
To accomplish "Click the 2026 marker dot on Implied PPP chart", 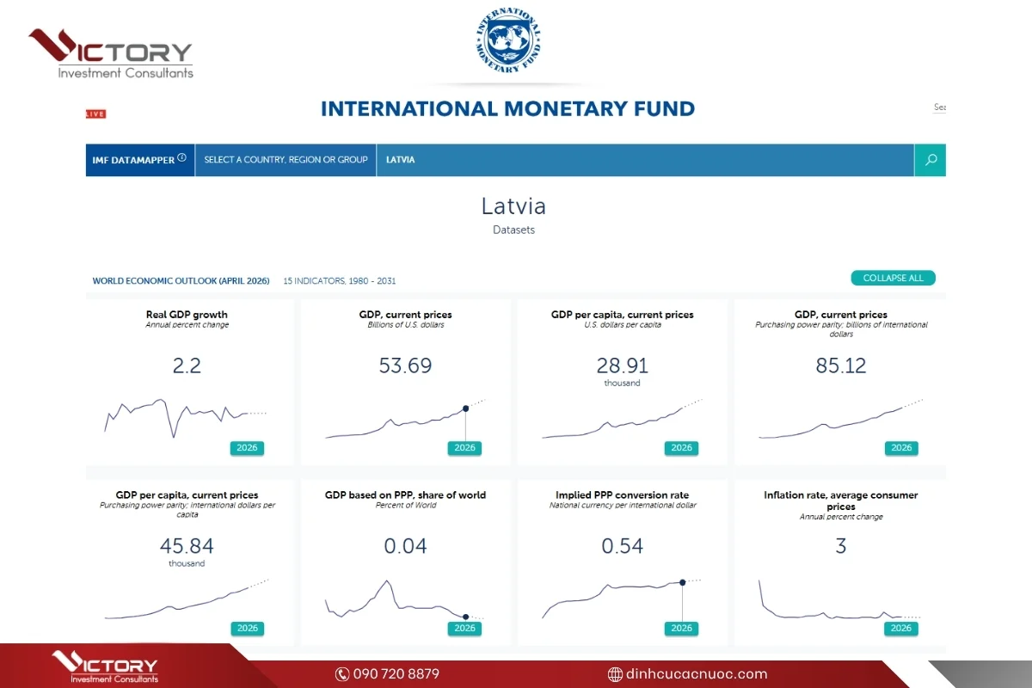I will coord(682,582).
